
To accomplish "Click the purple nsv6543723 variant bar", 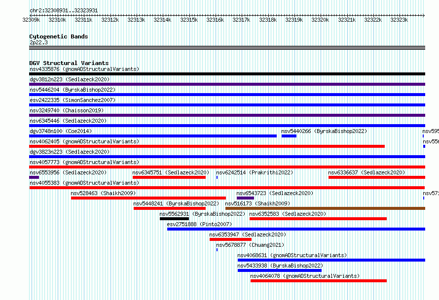I will pyautogui.click(x=245, y=198).
